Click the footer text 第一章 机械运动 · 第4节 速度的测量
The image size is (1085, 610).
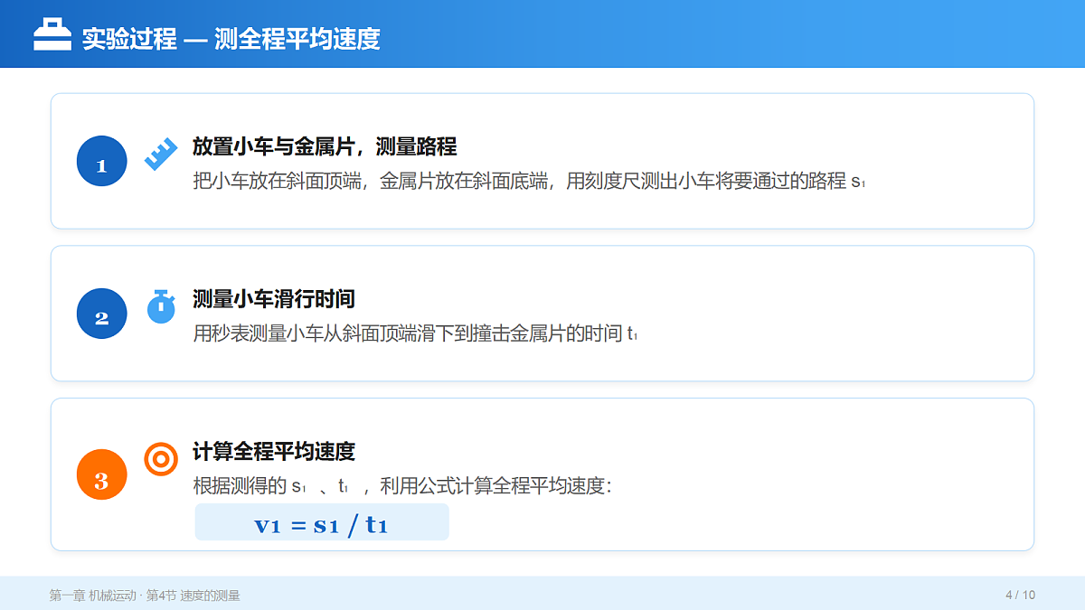[x=145, y=596]
